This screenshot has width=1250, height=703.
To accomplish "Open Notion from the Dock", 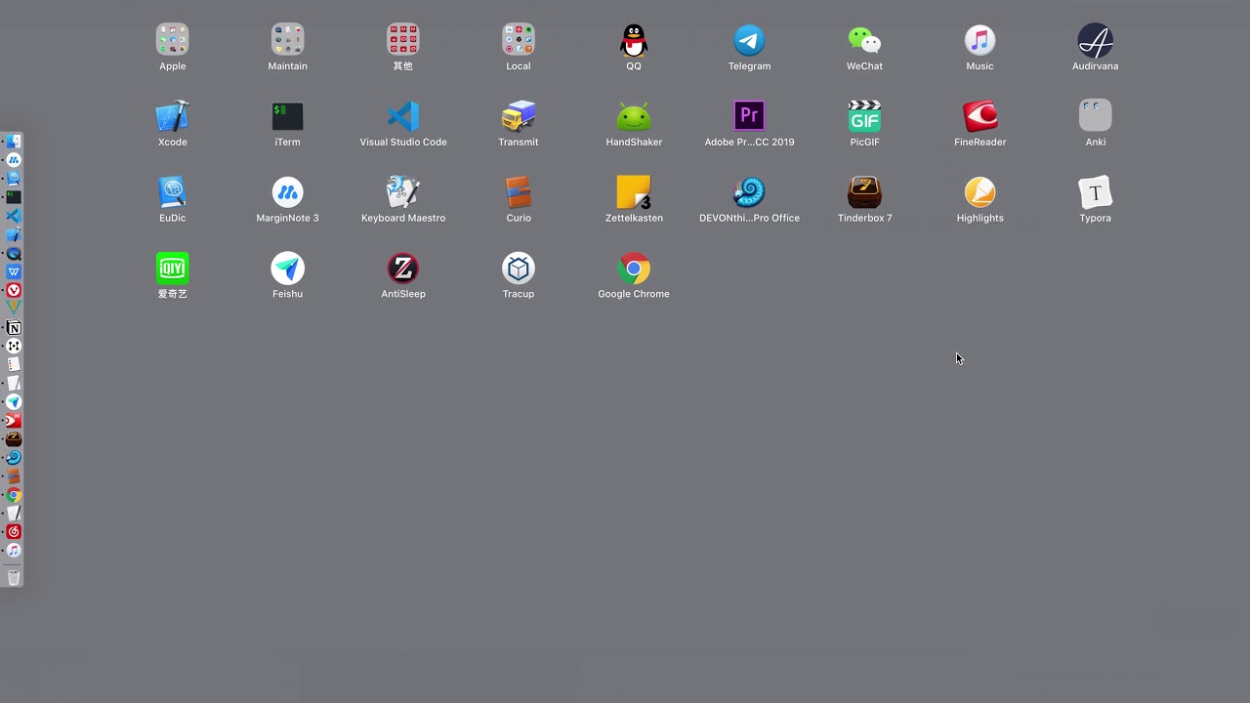I will pos(14,327).
